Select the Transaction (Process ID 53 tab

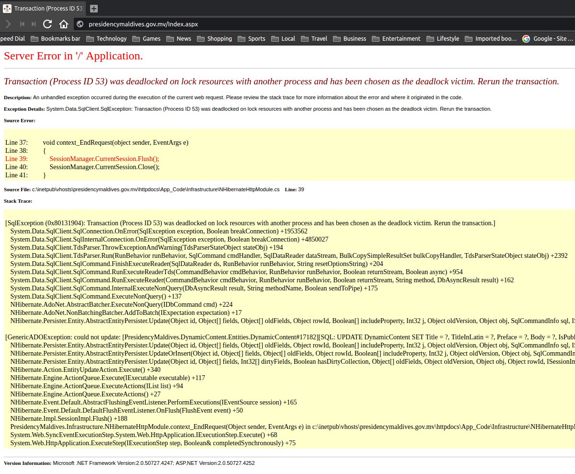(x=43, y=8)
